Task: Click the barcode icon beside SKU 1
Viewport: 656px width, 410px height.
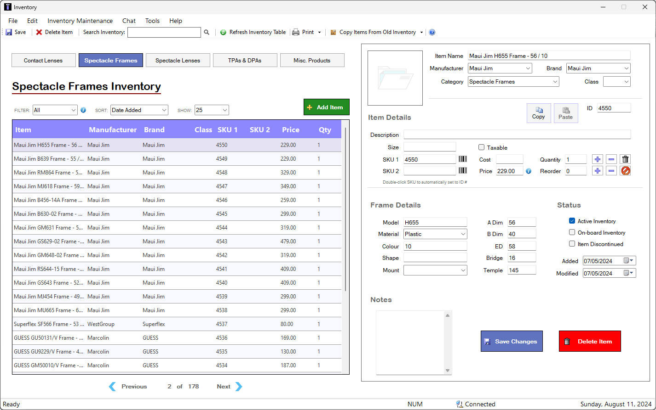Action: click(x=463, y=159)
